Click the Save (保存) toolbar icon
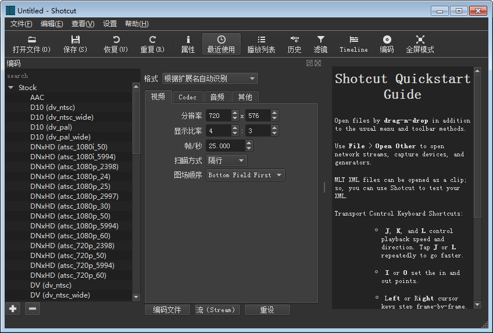 [75, 44]
